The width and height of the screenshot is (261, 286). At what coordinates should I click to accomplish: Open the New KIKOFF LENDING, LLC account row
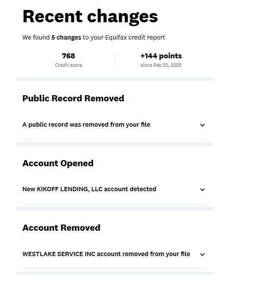coord(89,189)
